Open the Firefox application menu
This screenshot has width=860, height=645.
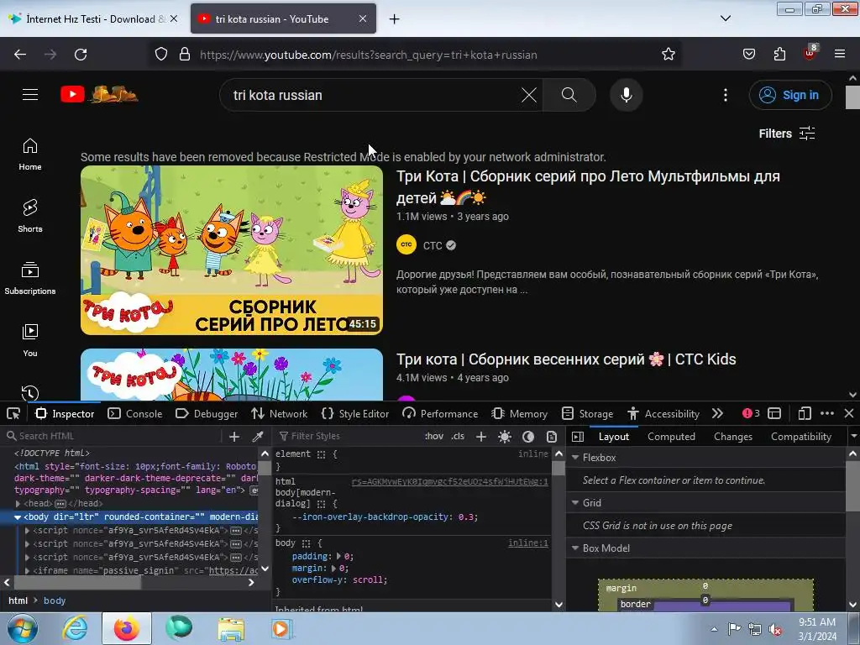coord(840,55)
